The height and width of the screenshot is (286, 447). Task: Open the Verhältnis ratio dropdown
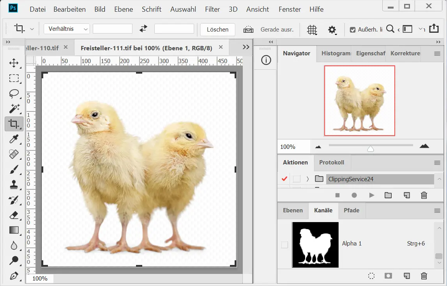tap(67, 29)
